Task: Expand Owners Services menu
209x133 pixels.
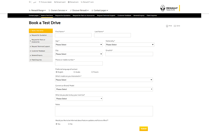Action: click(58, 10)
